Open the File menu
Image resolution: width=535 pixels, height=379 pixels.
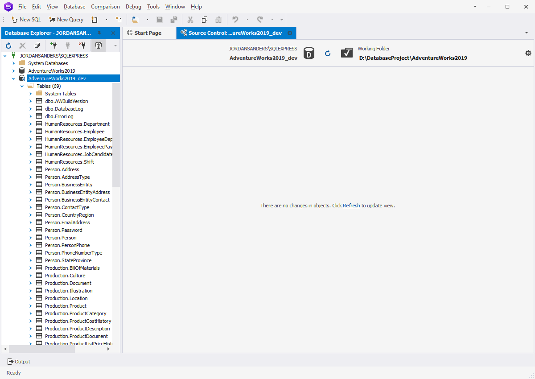point(22,7)
